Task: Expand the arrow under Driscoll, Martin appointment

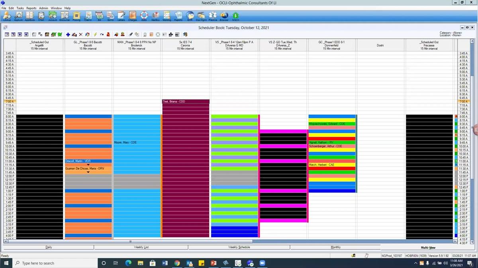Action: coord(88,164)
